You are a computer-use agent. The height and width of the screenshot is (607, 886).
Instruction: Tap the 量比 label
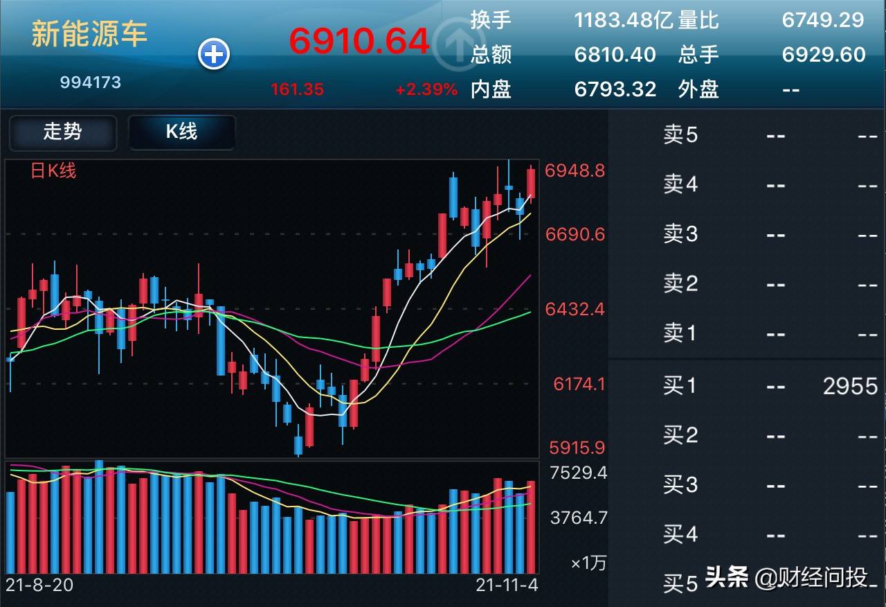click(x=698, y=19)
